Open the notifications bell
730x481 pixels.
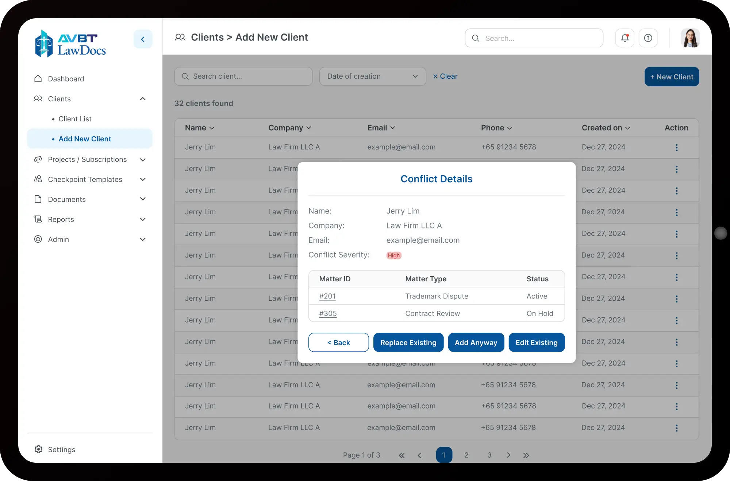(x=625, y=38)
